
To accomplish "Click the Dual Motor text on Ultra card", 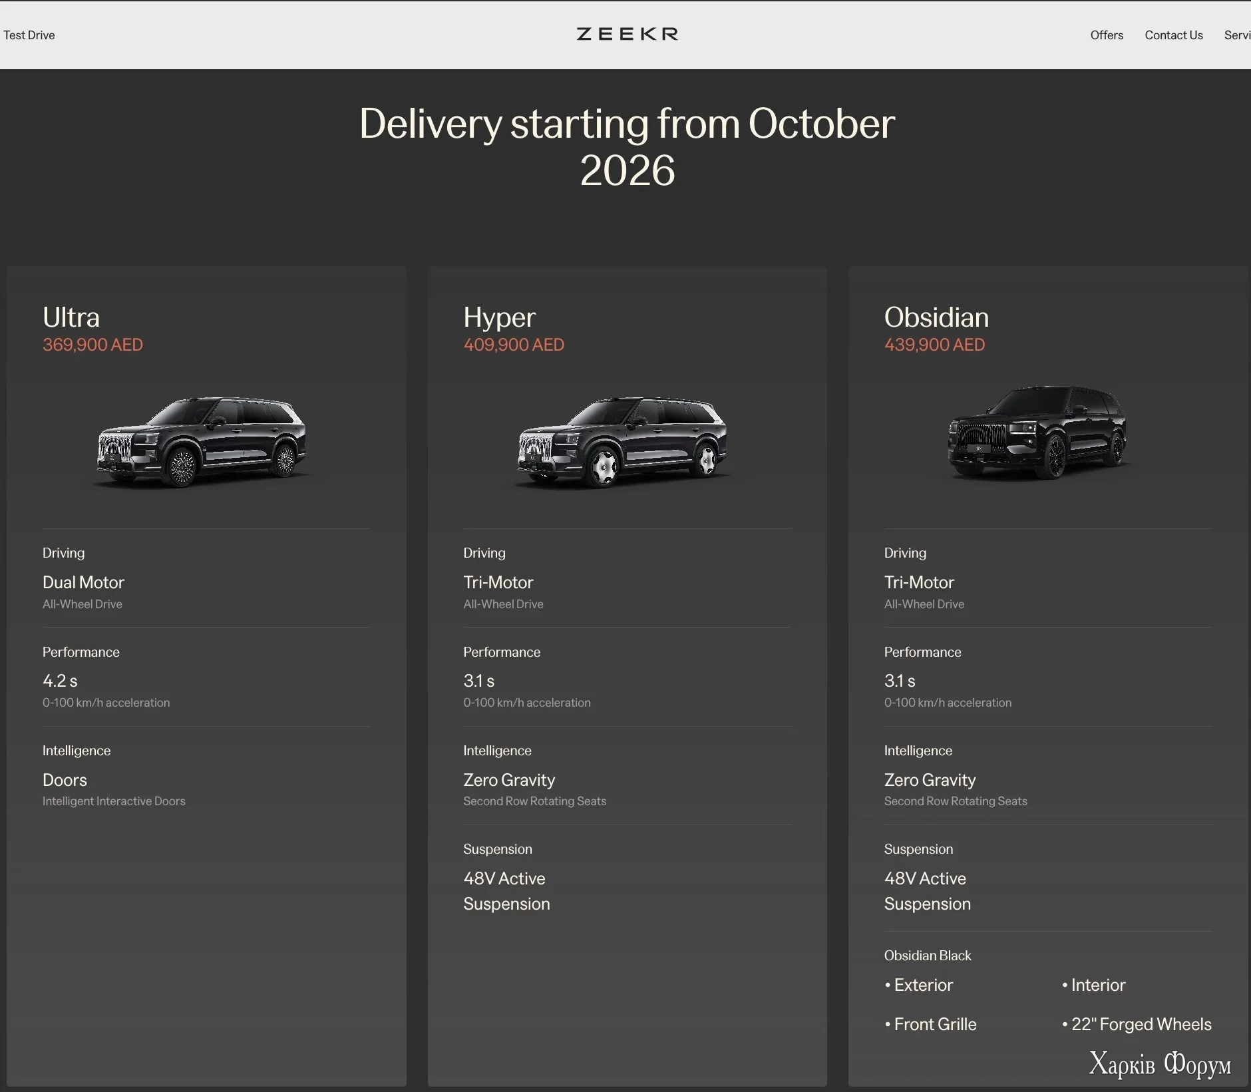I will (x=83, y=582).
